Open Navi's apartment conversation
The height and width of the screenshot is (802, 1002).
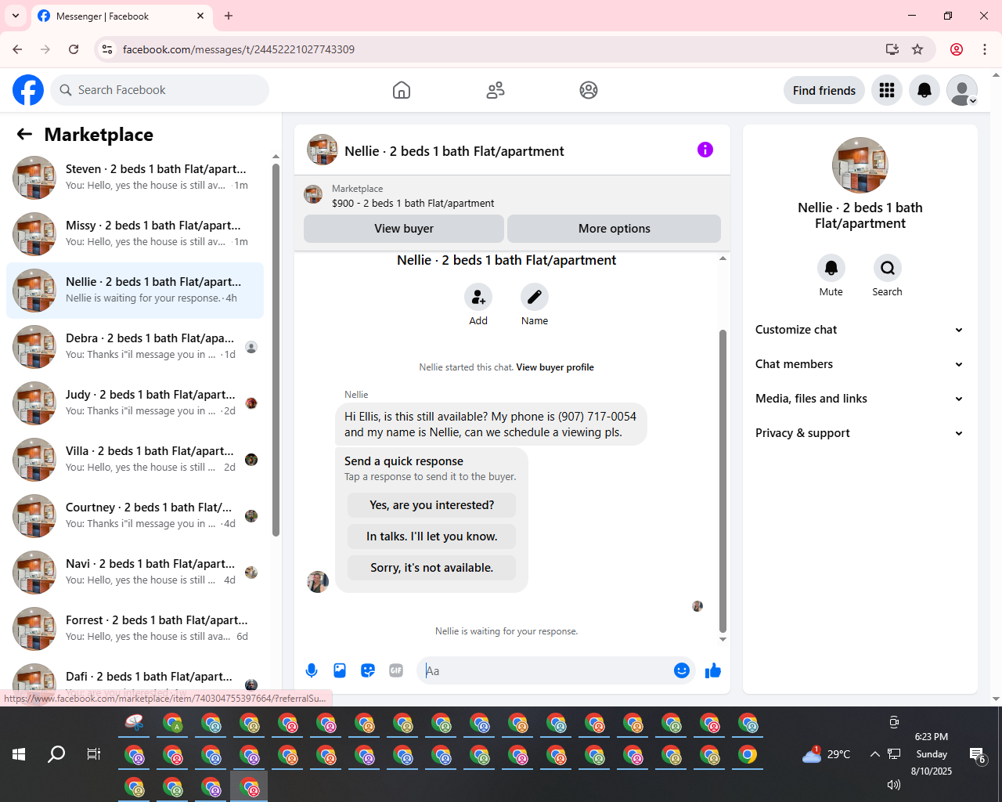coord(135,573)
